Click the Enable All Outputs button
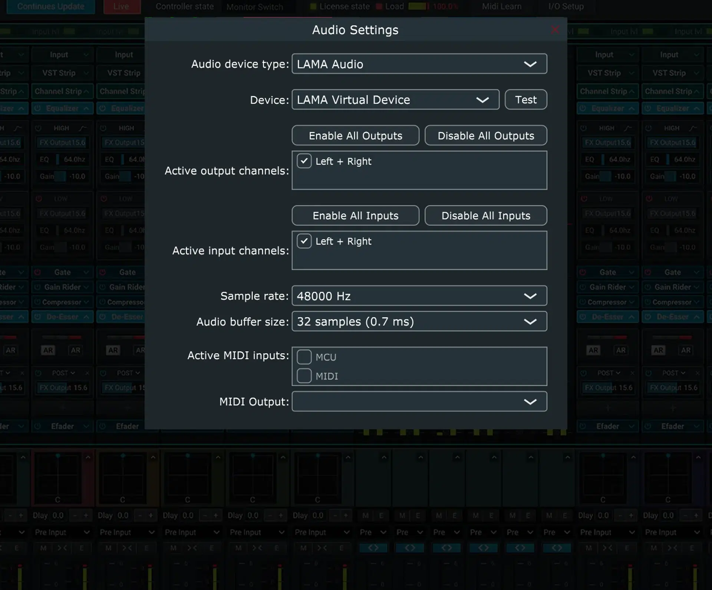The width and height of the screenshot is (712, 590). 355,135
